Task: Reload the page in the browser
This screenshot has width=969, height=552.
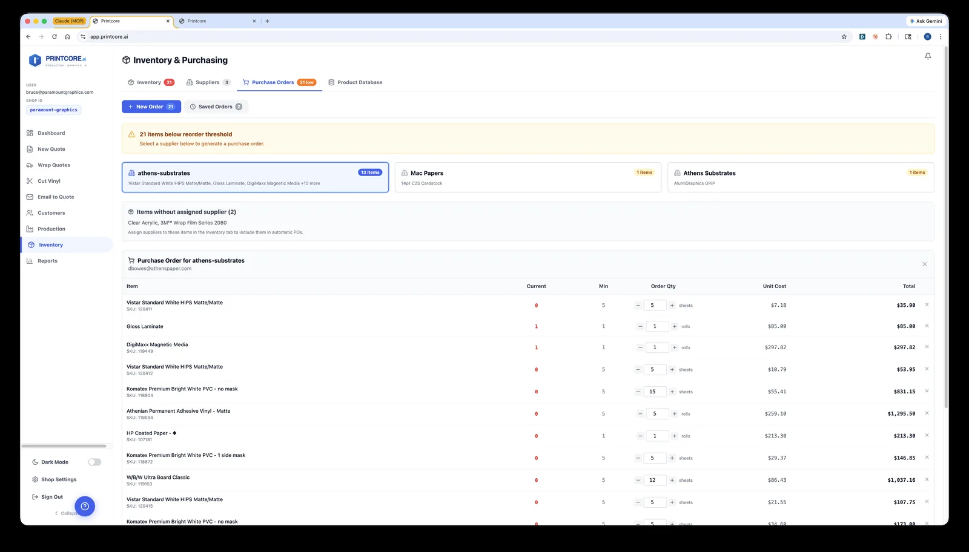Action: (x=55, y=37)
